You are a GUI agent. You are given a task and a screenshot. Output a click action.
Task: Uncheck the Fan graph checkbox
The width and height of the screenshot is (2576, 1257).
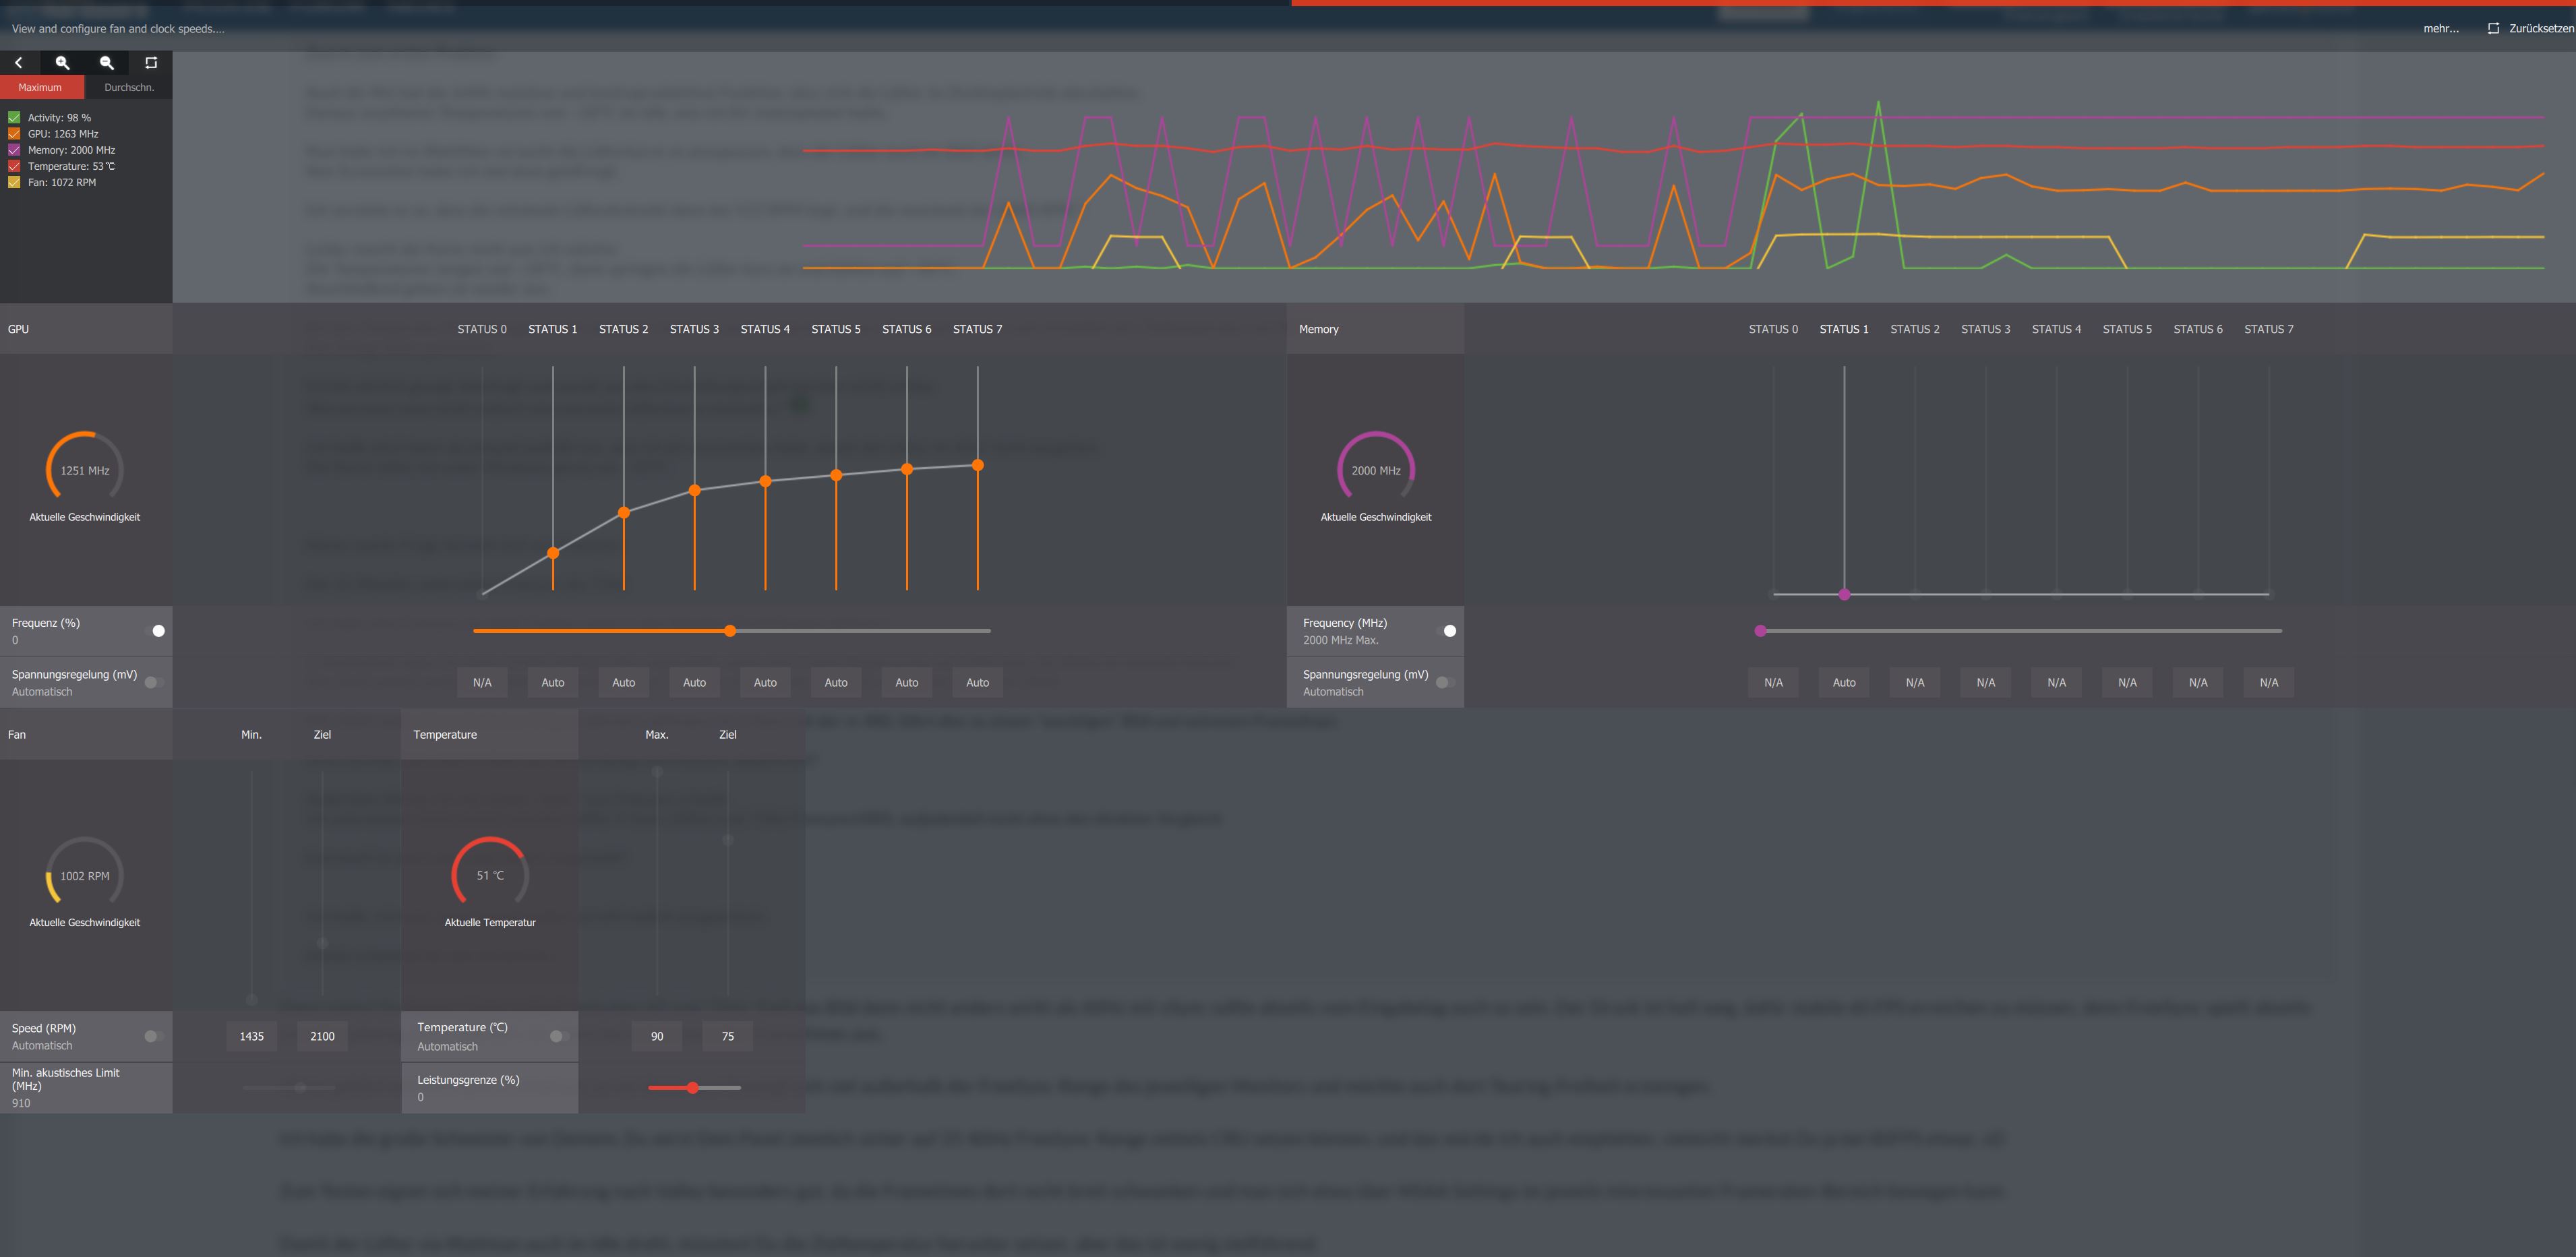(x=14, y=182)
